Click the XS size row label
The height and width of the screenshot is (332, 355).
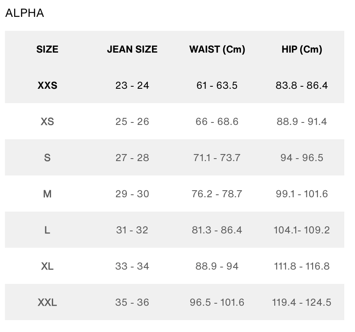(x=47, y=122)
